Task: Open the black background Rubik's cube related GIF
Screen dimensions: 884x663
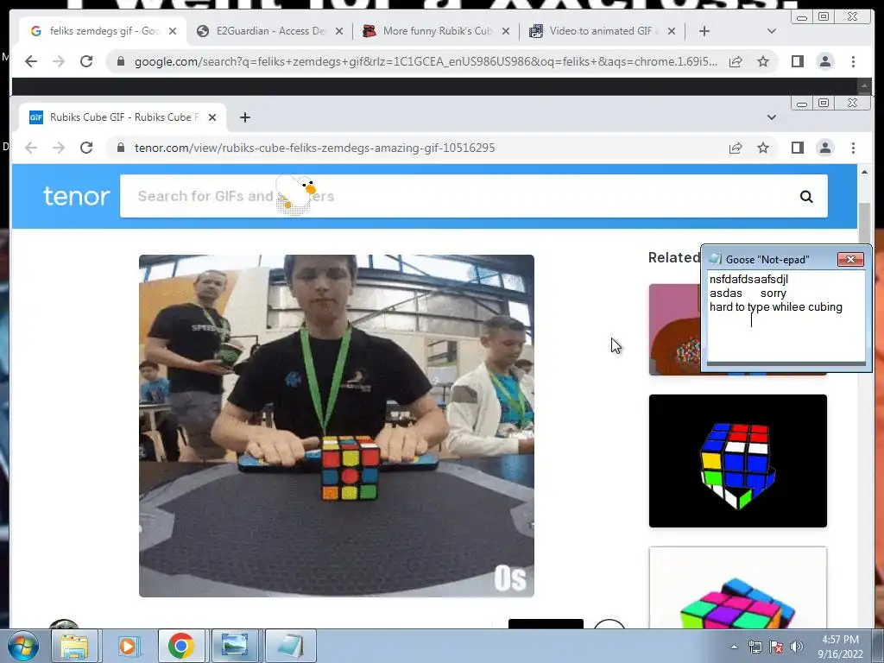Action: [x=737, y=461]
